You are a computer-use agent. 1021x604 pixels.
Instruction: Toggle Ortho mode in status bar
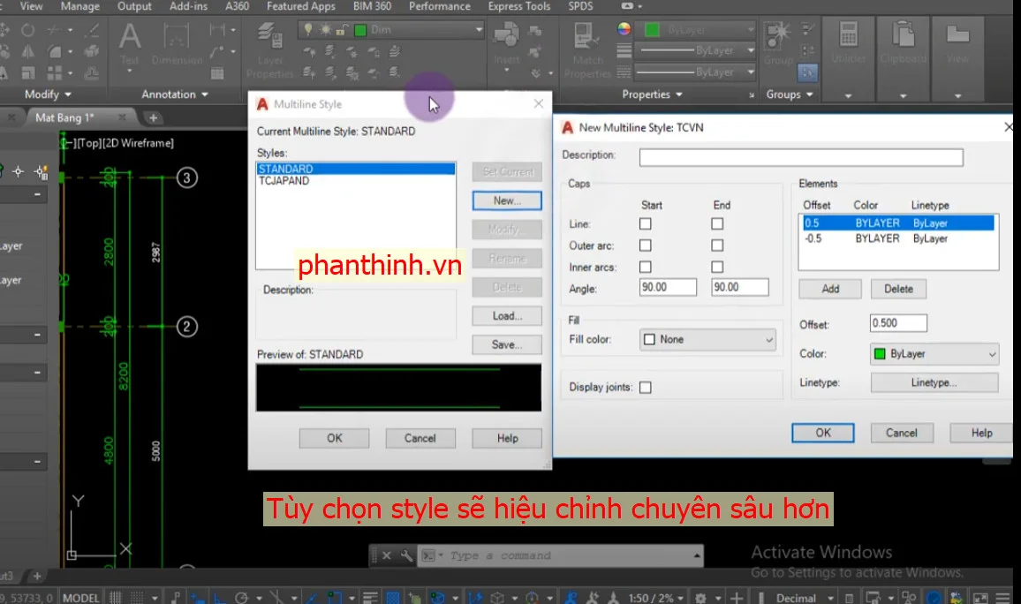click(220, 598)
